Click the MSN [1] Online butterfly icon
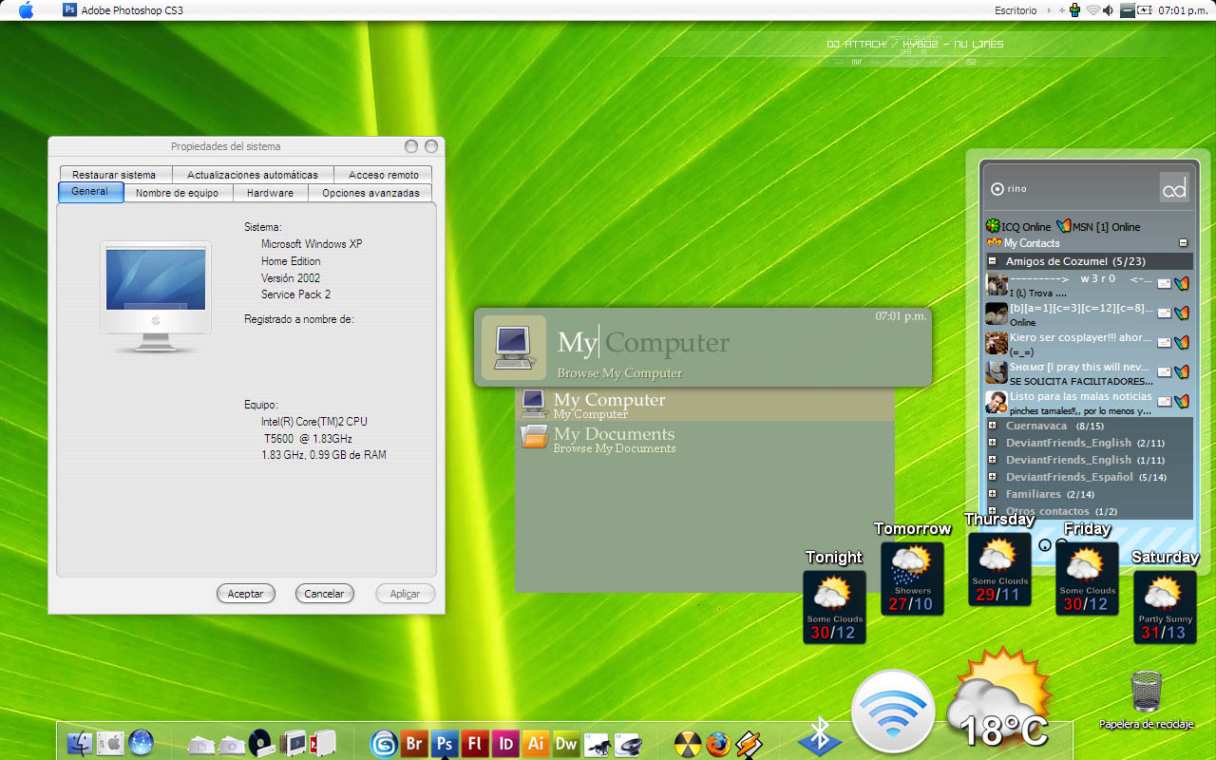 (1064, 226)
